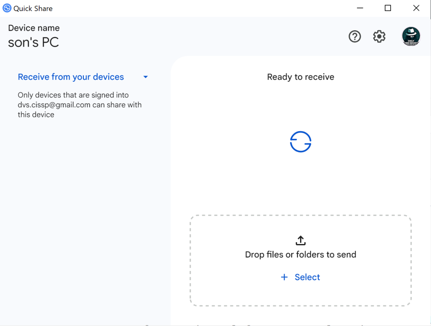
Task: Click the 'Ready to receive' text
Action: [301, 77]
